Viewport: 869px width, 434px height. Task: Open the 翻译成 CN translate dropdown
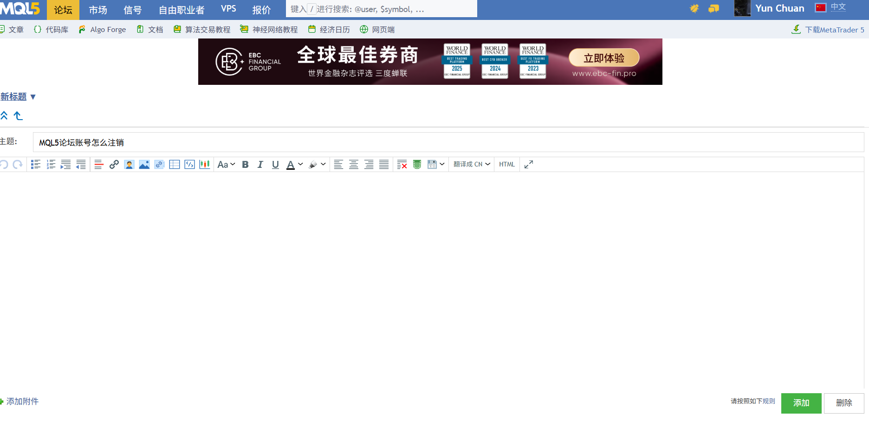tap(472, 165)
